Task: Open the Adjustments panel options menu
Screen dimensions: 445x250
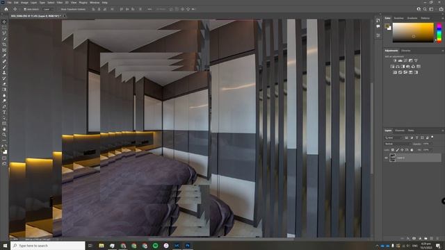Action: (442, 51)
